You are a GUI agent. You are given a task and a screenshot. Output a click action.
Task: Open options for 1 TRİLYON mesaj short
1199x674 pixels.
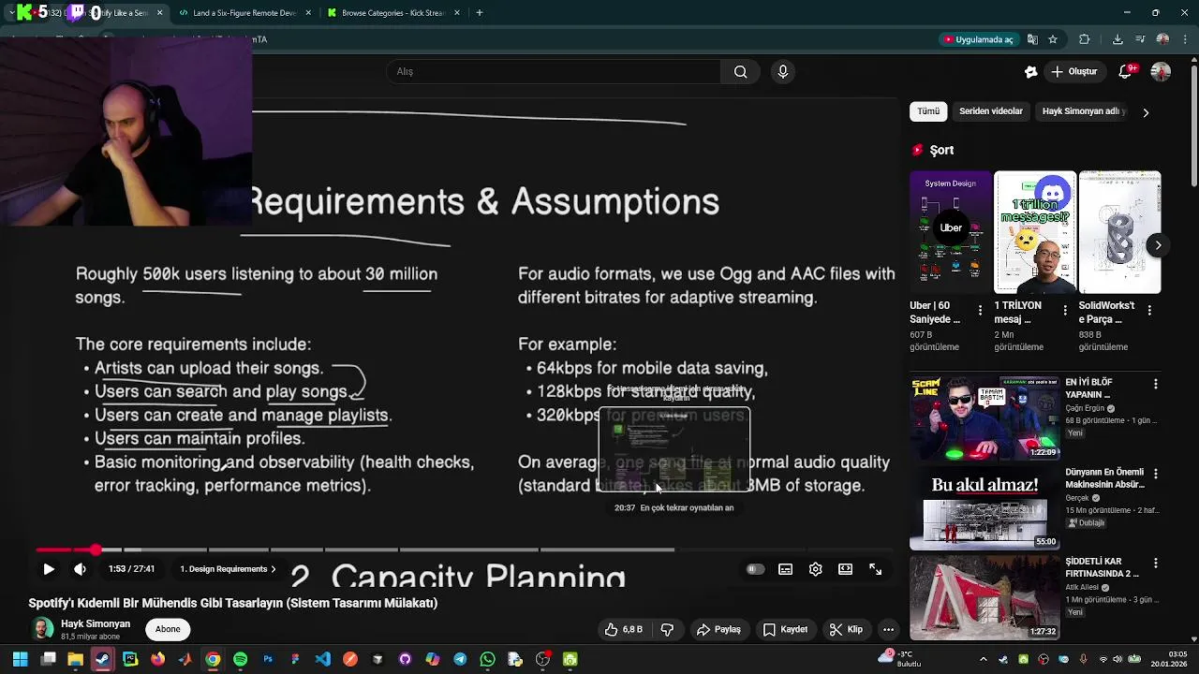tap(1065, 310)
